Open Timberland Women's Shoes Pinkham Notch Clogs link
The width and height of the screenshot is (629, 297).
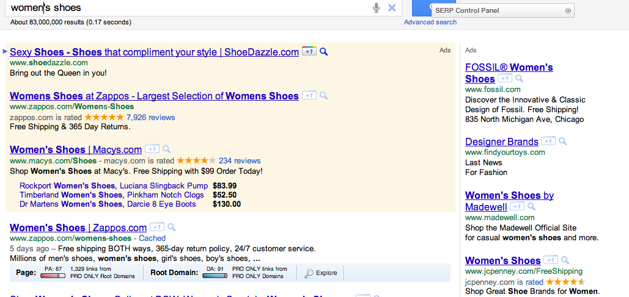point(111,195)
